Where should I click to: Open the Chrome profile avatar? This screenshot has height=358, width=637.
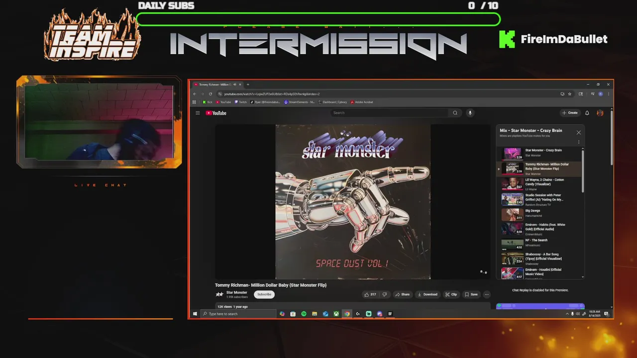[x=600, y=94]
